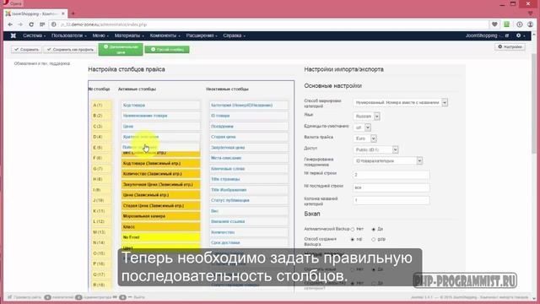Open the Язык dropdown showing Russian

366,117
